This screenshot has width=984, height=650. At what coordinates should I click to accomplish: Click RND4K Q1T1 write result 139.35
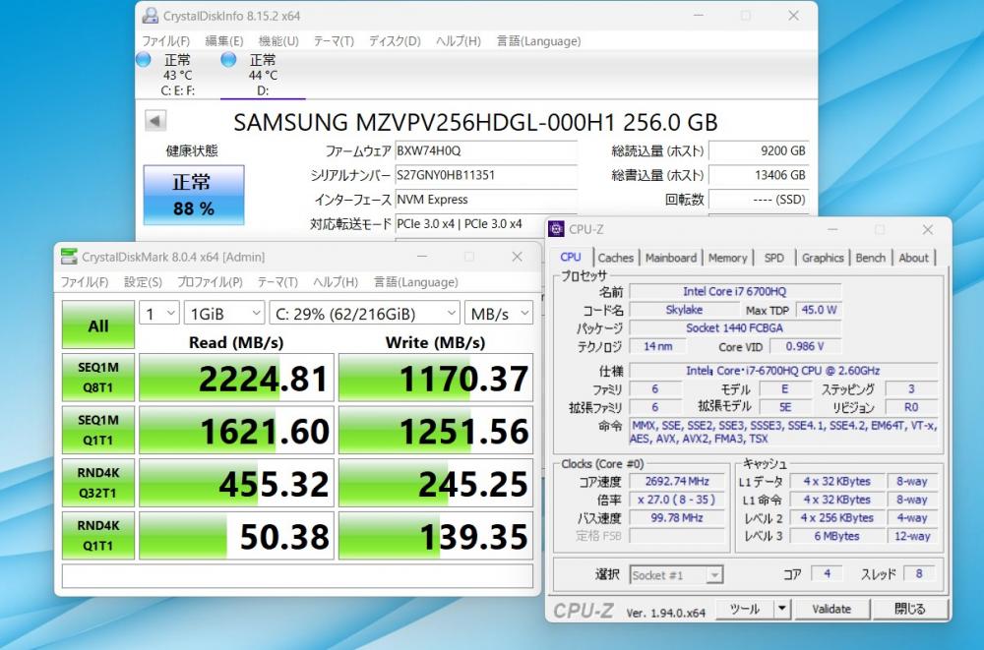436,536
